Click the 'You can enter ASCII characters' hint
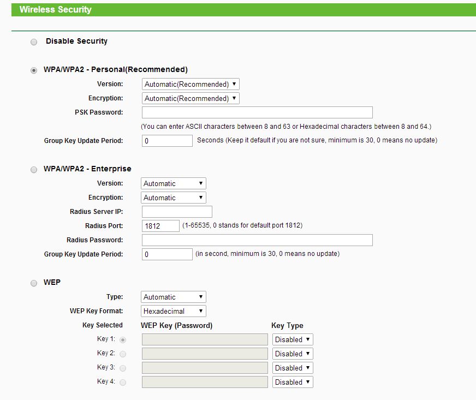 [286, 127]
